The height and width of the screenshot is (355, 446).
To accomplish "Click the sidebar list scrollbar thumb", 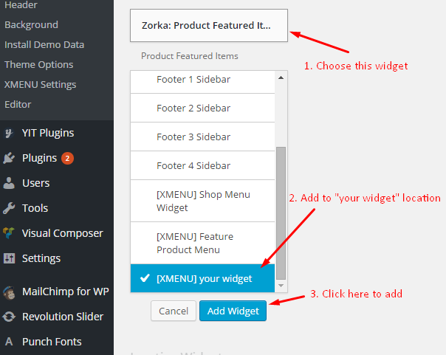I will coord(281,213).
